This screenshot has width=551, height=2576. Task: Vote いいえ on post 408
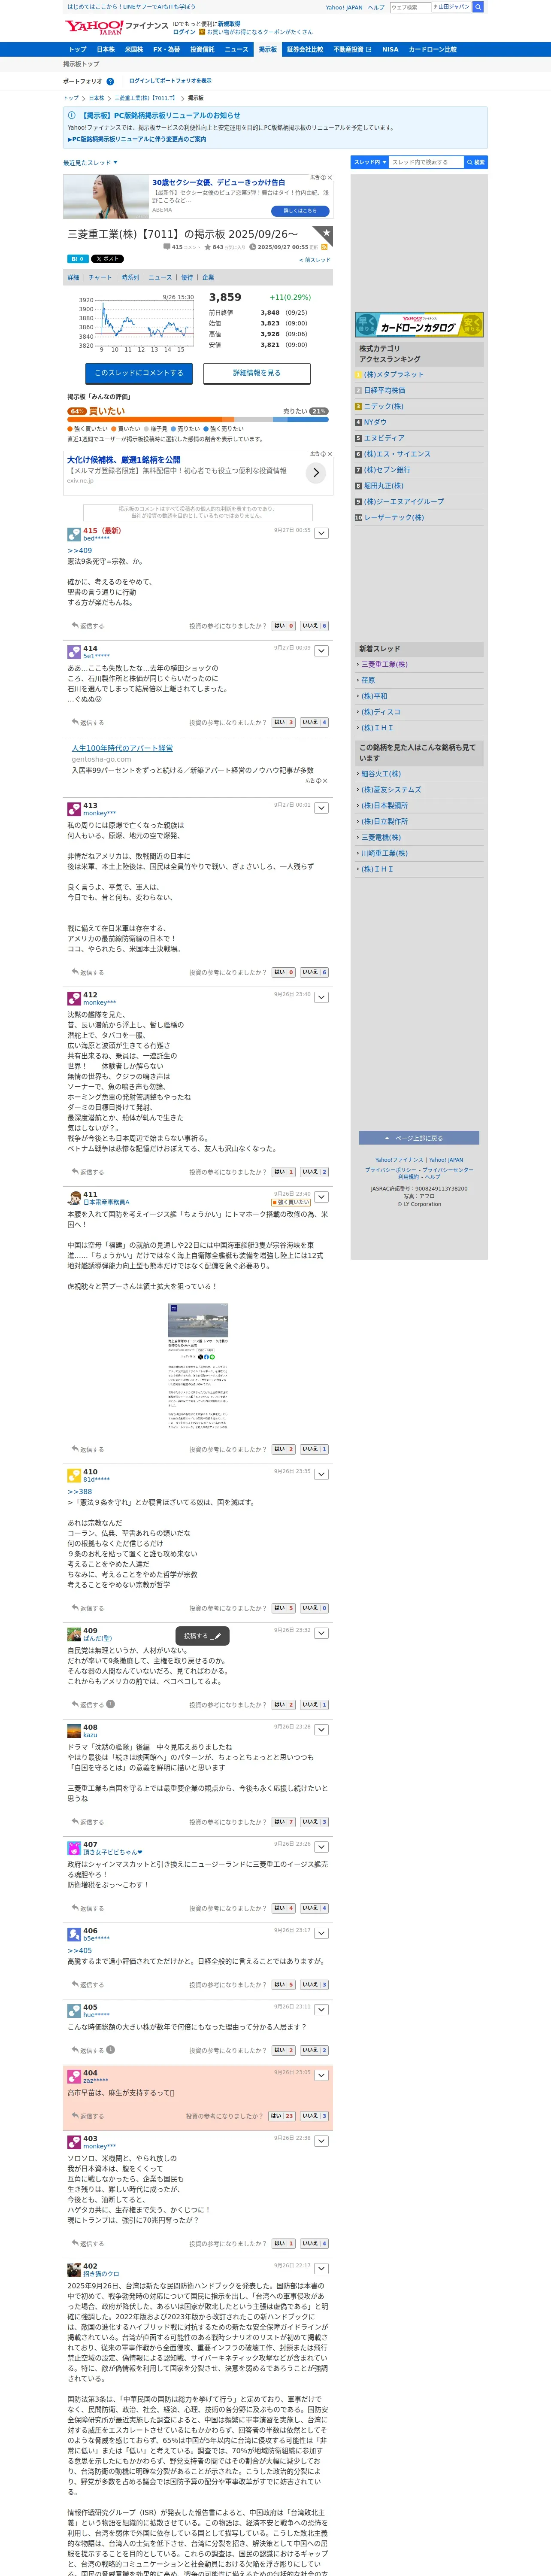pos(314,1822)
